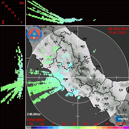129x129 pixels.
Task: Click the HIMET logo
Action: tap(122, 119)
